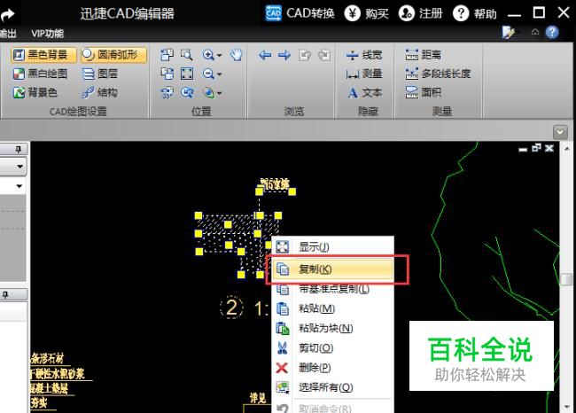Click the 3D orbit globe icon

coord(208,92)
